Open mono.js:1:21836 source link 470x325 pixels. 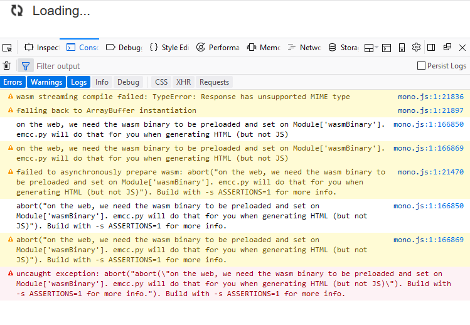point(430,97)
